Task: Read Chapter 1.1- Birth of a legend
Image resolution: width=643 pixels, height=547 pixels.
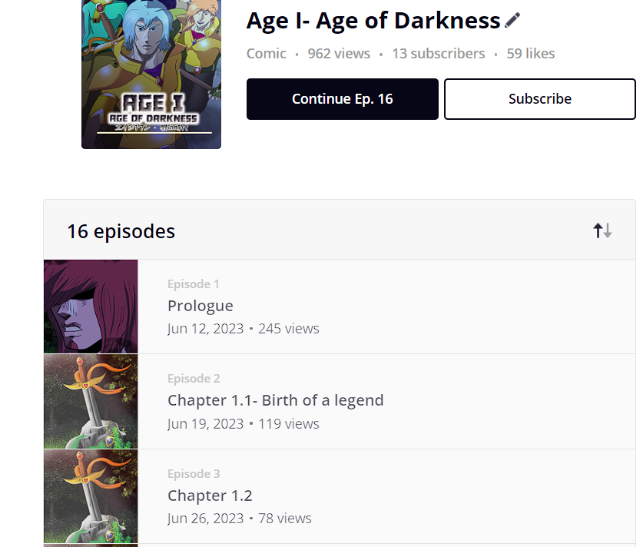Action: 275,400
